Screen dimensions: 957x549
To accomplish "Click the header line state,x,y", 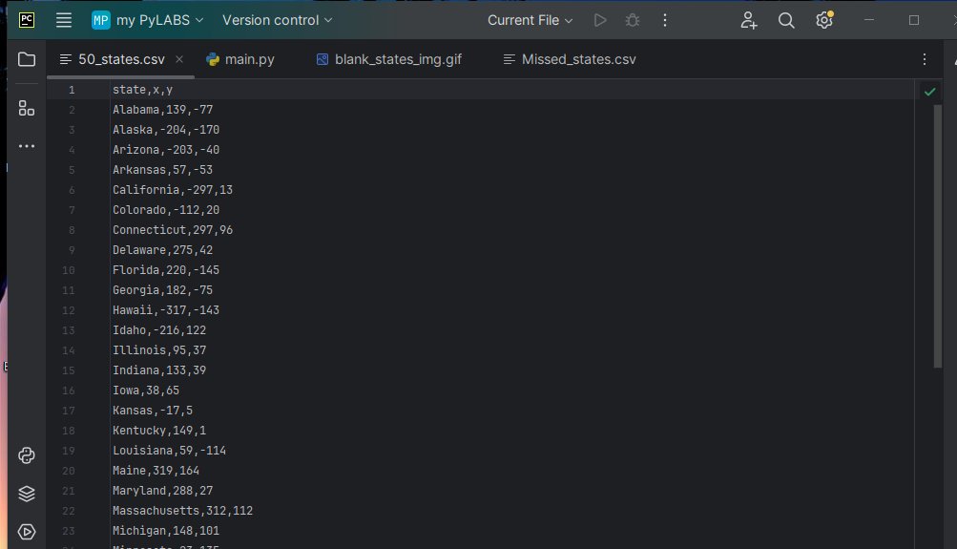I will click(x=142, y=90).
